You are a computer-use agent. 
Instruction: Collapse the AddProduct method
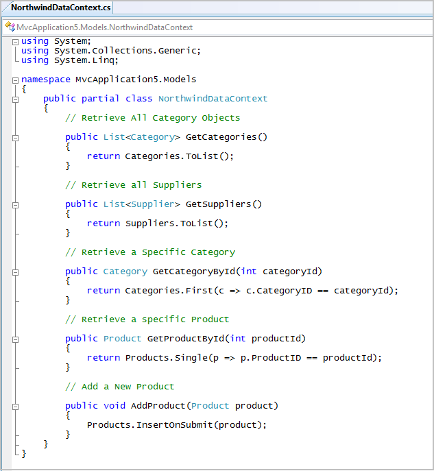(15, 407)
